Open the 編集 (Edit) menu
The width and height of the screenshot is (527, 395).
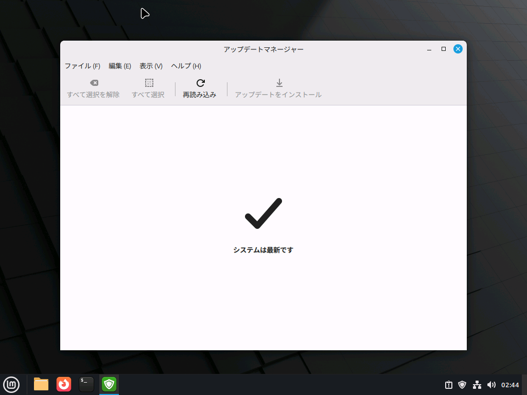pyautogui.click(x=119, y=66)
